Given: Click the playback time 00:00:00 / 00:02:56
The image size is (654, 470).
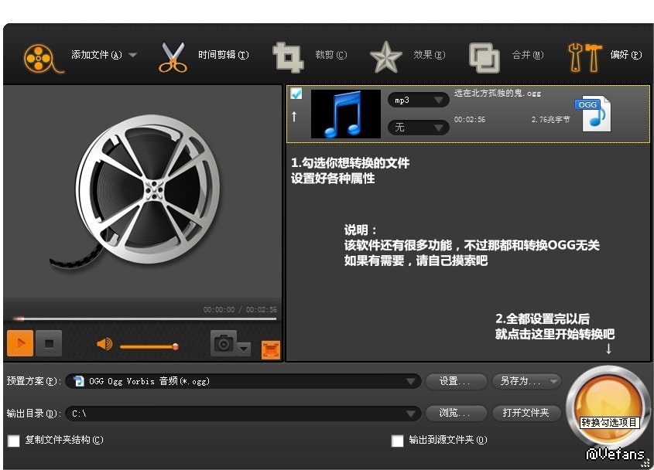Looking at the screenshot, I should (x=240, y=309).
